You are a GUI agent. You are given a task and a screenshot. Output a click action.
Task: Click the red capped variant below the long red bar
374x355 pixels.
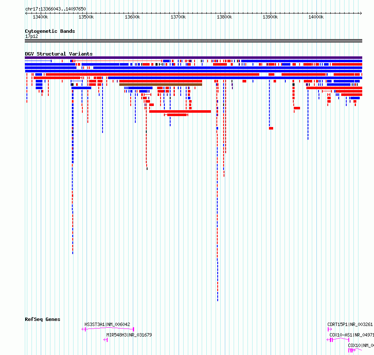(176, 115)
